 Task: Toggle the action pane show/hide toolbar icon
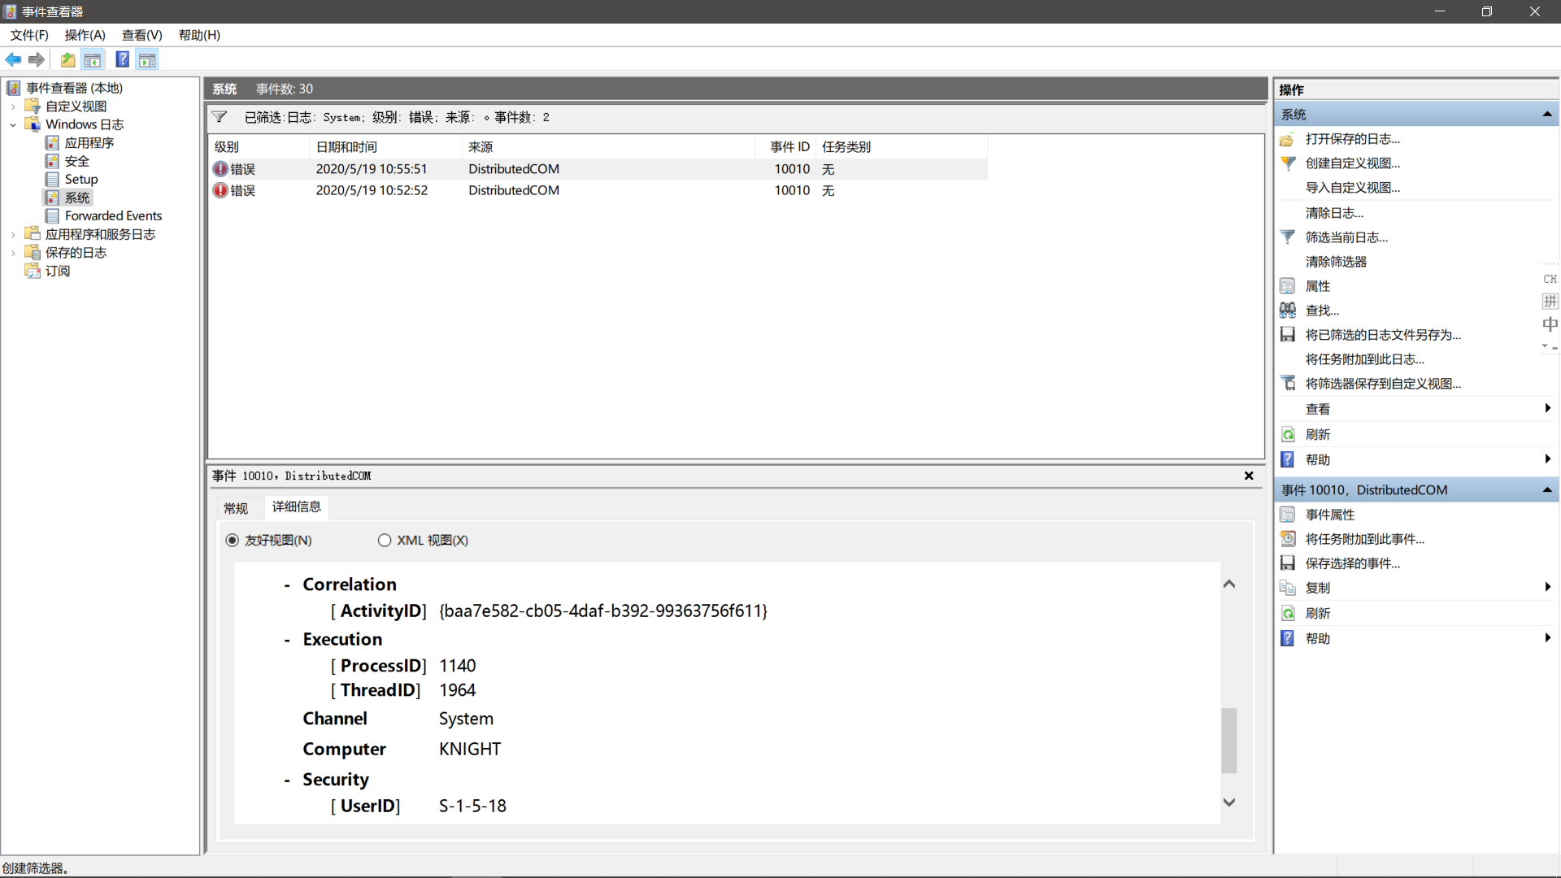pos(147,59)
